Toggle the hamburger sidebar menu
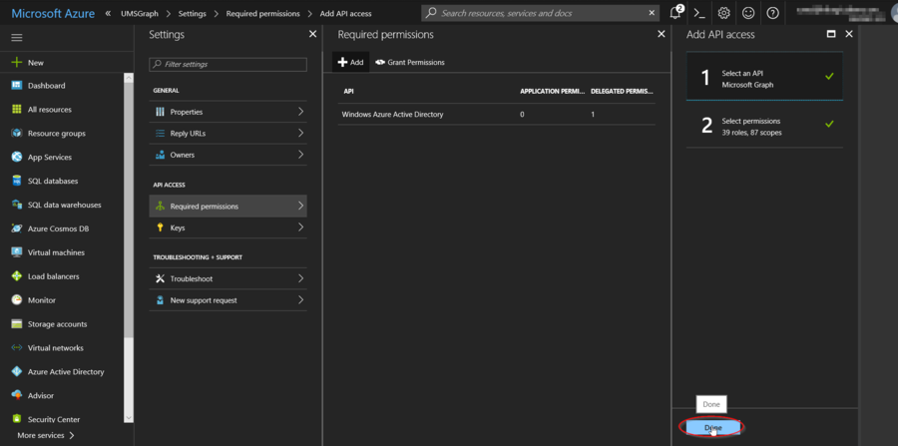The height and width of the screenshot is (446, 898). (17, 37)
